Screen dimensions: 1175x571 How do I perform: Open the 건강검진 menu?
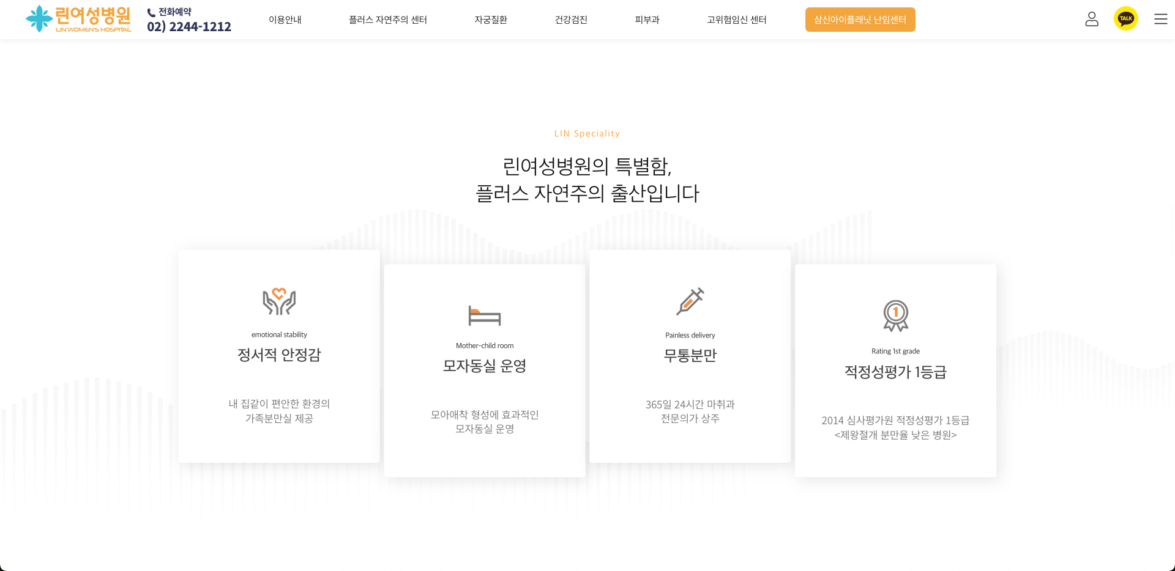(x=571, y=20)
